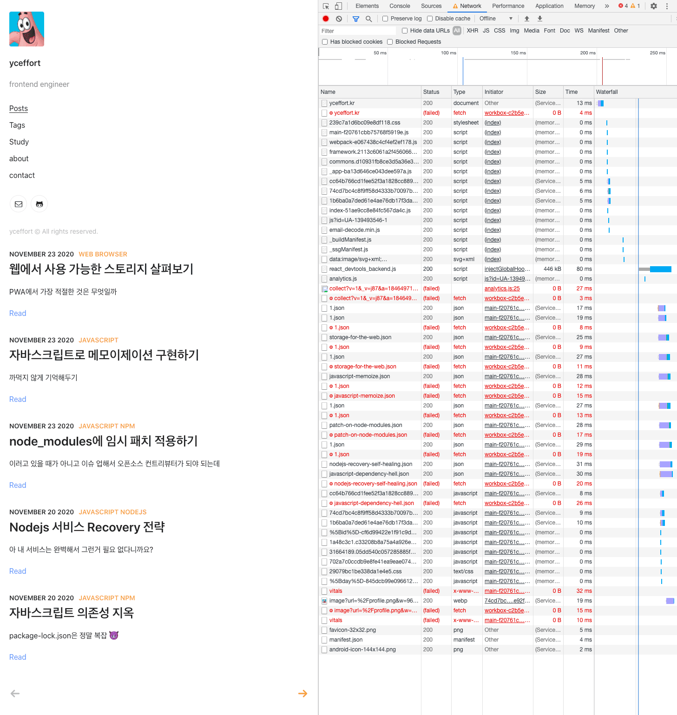Screen dimensions: 677x715
Task: Select the Network tab
Action: [467, 6]
